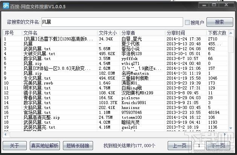This screenshot has width=237, height=155.
Task: Click the 搜索 button
Action: pyautogui.click(x=220, y=22)
